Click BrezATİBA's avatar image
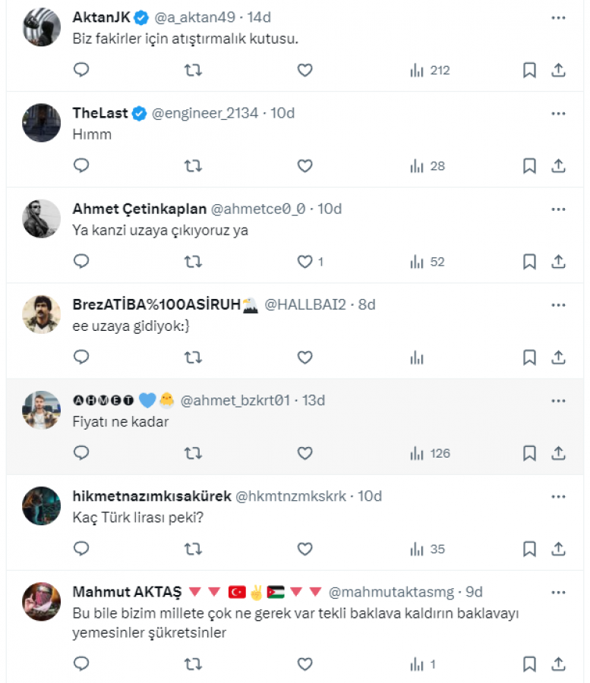Image resolution: width=590 pixels, height=683 pixels. click(x=41, y=314)
